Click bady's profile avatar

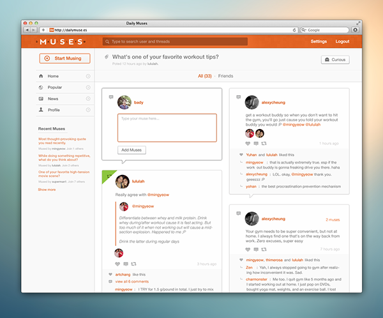point(124,102)
